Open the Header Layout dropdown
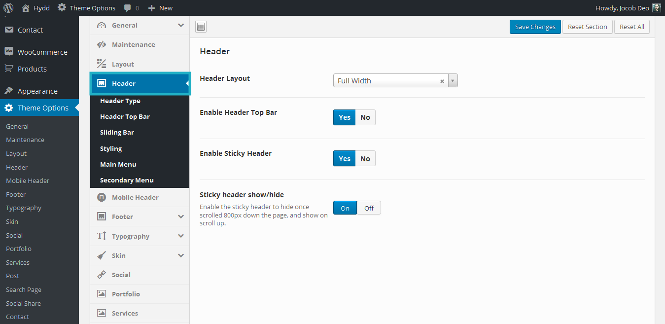 (x=453, y=81)
